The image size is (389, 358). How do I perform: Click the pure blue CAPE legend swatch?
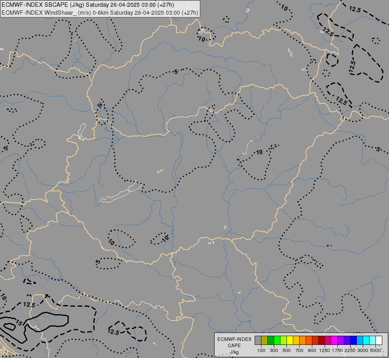click(354, 340)
